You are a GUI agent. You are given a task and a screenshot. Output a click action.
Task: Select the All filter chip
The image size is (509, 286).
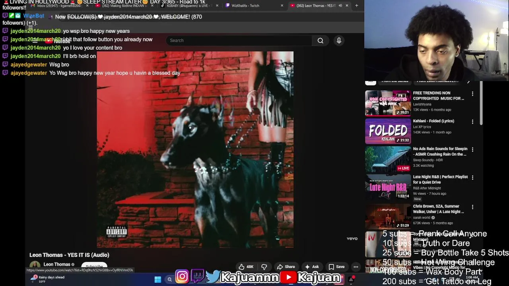click(x=371, y=82)
